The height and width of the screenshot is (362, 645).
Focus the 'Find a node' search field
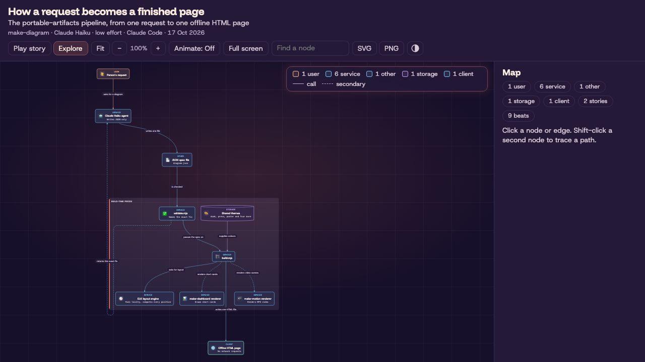coord(310,48)
